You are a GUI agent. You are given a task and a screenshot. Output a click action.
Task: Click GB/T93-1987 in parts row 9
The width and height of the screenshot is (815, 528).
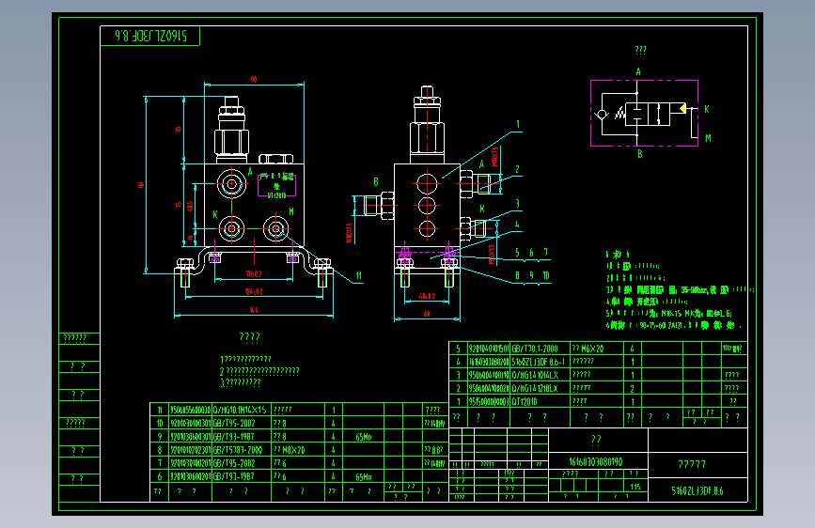(x=234, y=437)
